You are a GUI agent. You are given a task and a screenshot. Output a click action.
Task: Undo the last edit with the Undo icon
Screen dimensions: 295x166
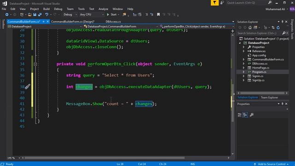click(x=47, y=14)
